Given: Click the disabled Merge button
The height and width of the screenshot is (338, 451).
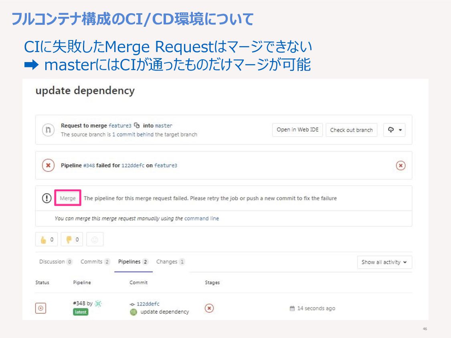Looking at the screenshot, I should (68, 198).
